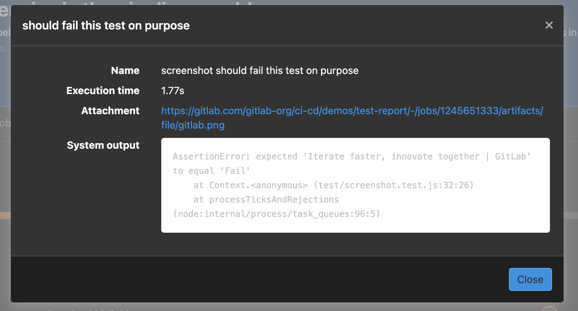
Task: Click the execution time value 1.77s
Action: click(173, 90)
